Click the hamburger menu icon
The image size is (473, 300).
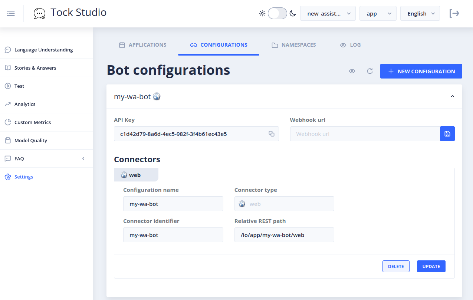(11, 14)
